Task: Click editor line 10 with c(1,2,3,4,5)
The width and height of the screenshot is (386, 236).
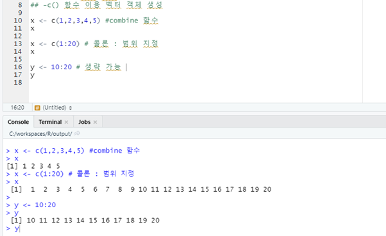Action: [94, 21]
